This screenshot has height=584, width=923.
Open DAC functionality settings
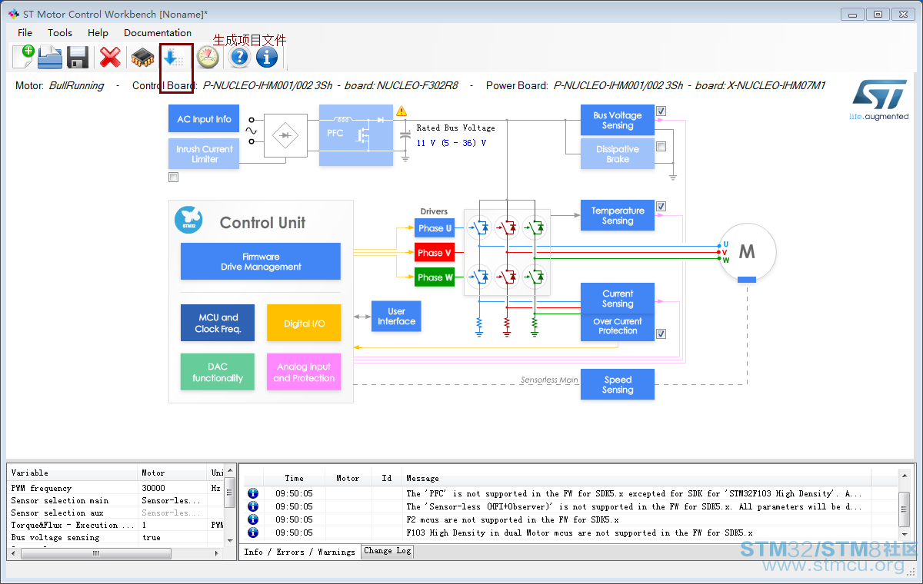pos(218,372)
